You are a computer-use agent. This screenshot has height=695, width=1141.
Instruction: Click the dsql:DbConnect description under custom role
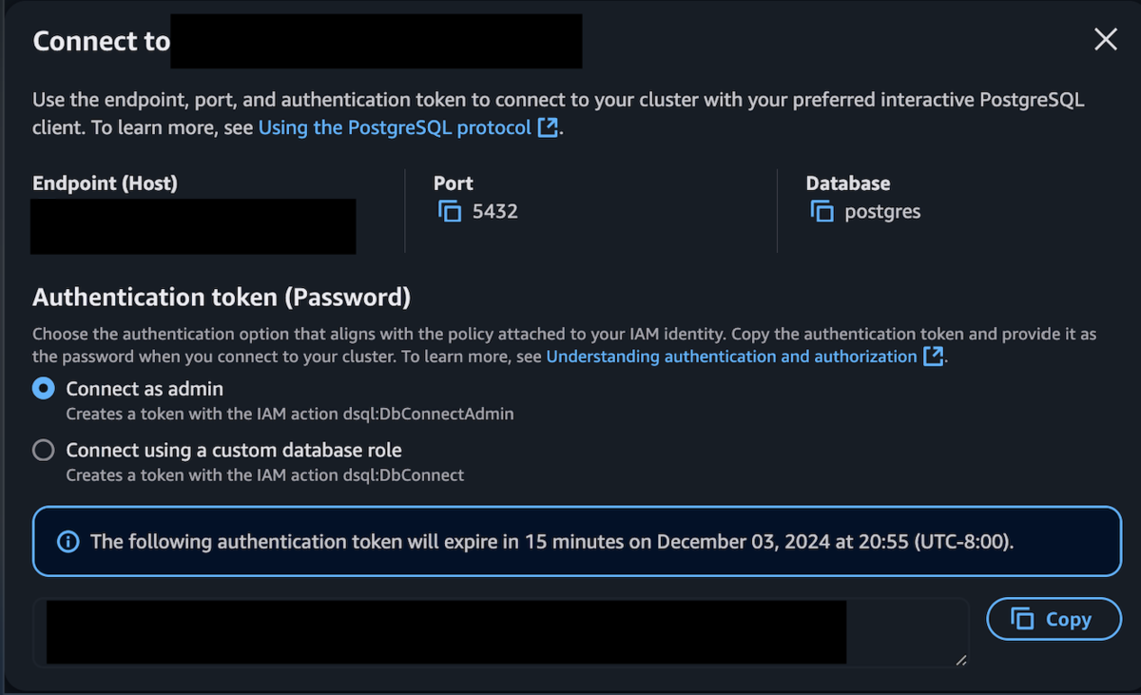(x=265, y=474)
